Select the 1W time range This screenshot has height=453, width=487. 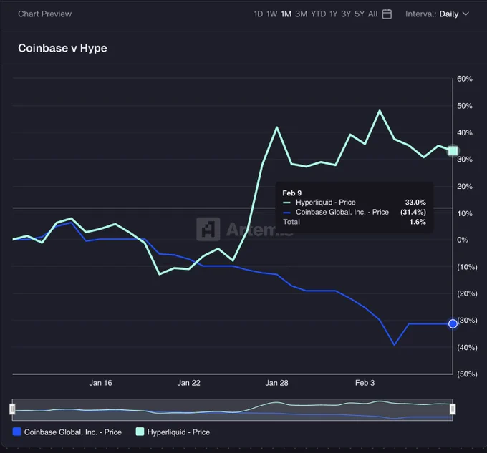click(271, 14)
